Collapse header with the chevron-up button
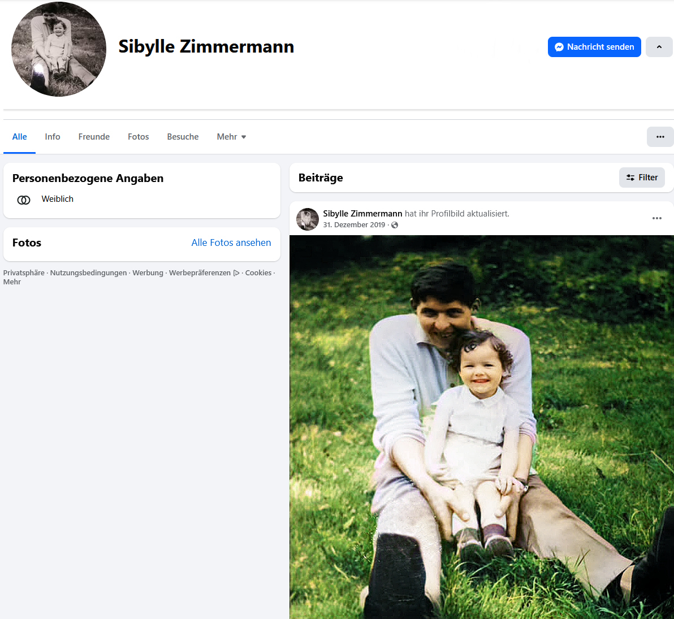This screenshot has width=674, height=619. tap(659, 47)
